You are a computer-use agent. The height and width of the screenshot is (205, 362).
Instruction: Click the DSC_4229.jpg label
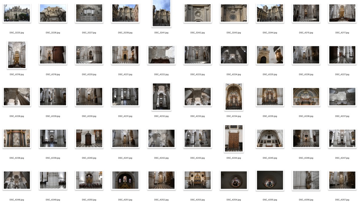coord(53,116)
